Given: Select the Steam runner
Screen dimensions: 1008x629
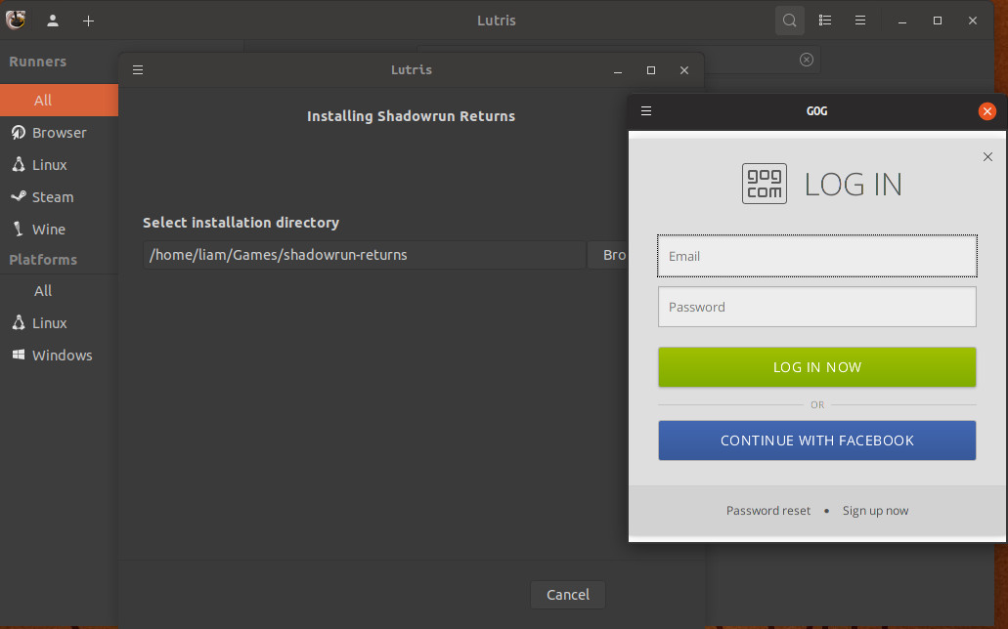Looking at the screenshot, I should [59, 196].
